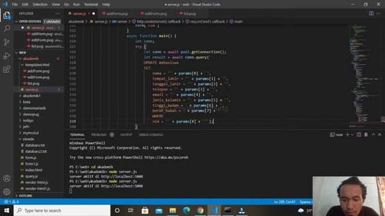Open File Explorer from the taskbar

point(173,211)
